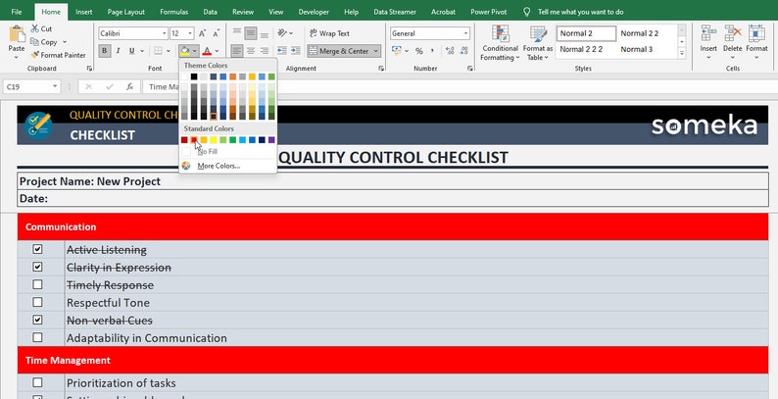Activate the Format Painter brush
The image size is (778, 399).
[34, 55]
